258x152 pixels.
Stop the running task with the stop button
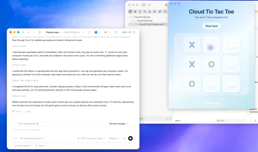pyautogui.click(x=130, y=138)
